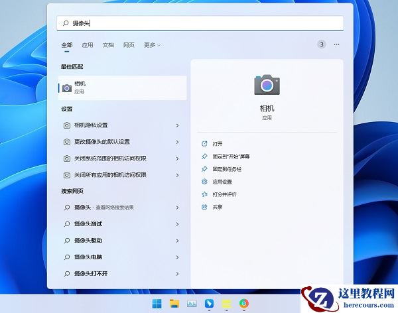Open the colorful browser icon on taskbar
Viewport: 398px width, 313px height.
point(244,303)
